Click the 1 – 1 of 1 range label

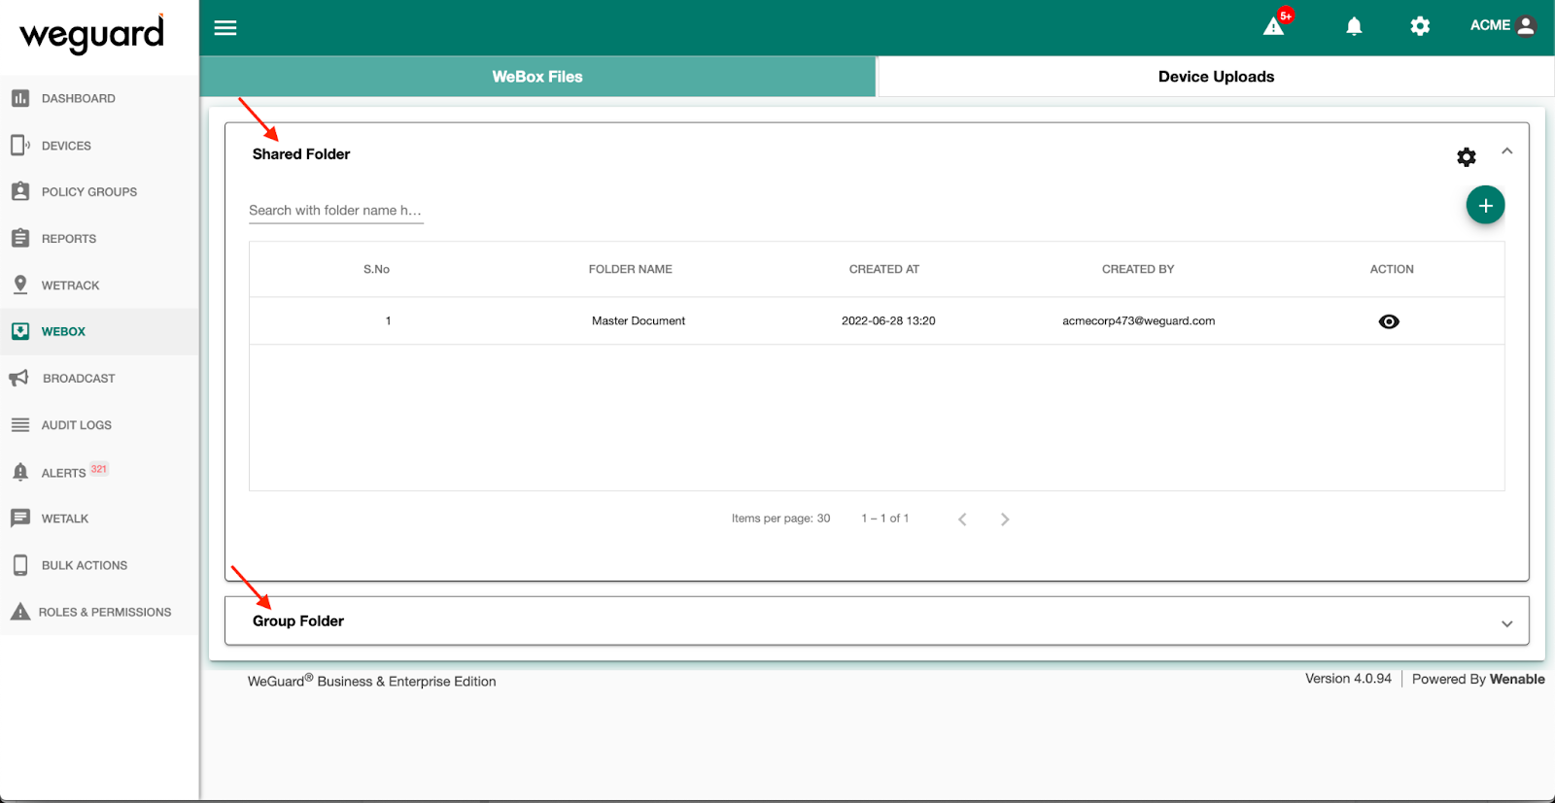(884, 519)
